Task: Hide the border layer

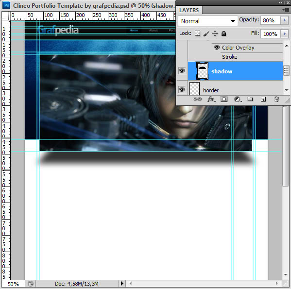Action: (x=182, y=90)
